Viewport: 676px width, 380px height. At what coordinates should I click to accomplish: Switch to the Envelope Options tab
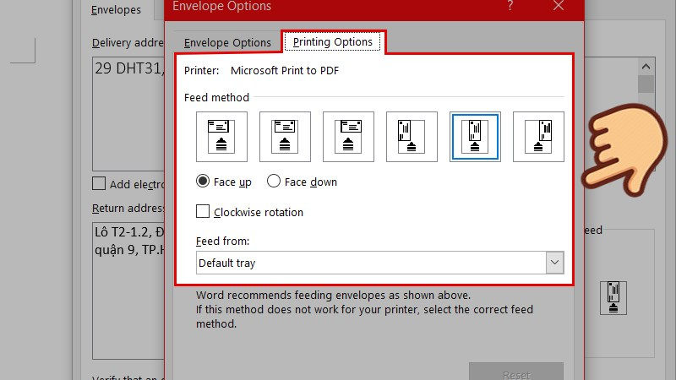(227, 43)
